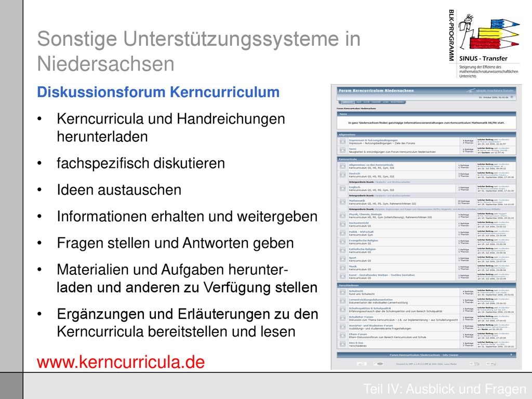This screenshot has width=532, height=399.
Task: Click the Simple Machines Forum logo
Action: point(489,90)
